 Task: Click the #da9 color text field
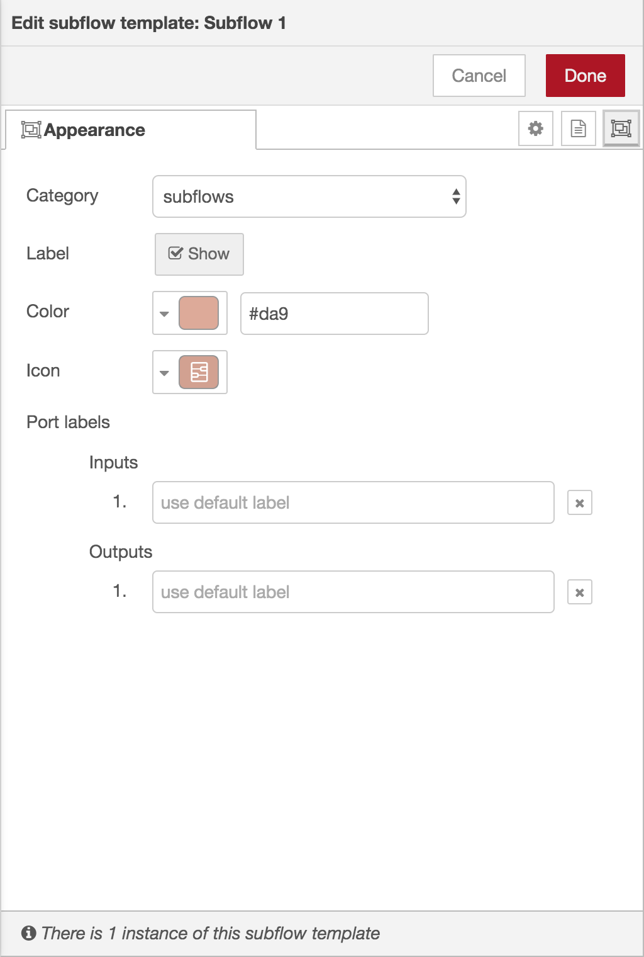click(334, 313)
